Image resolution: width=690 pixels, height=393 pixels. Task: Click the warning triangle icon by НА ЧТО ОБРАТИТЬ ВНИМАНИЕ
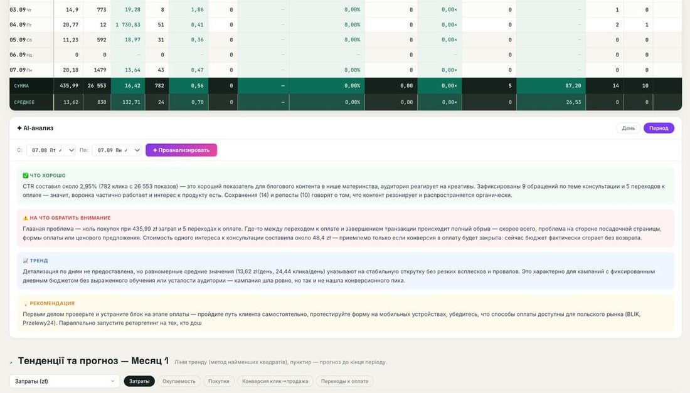coord(26,218)
